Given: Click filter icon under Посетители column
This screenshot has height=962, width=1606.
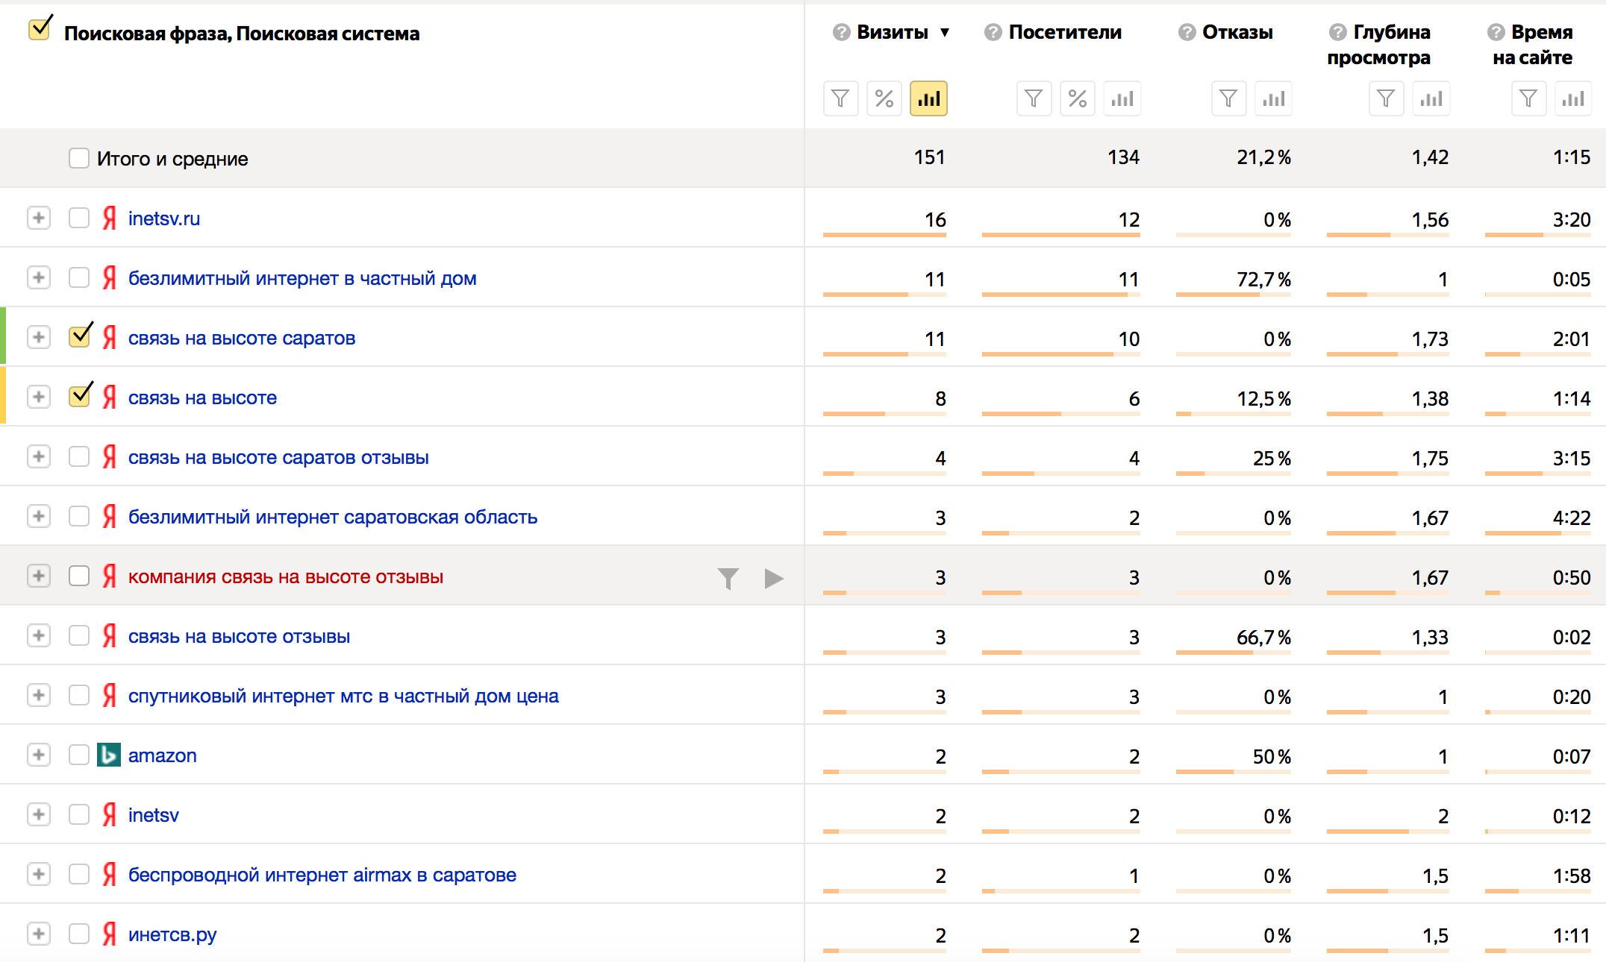Looking at the screenshot, I should pos(1034,98).
